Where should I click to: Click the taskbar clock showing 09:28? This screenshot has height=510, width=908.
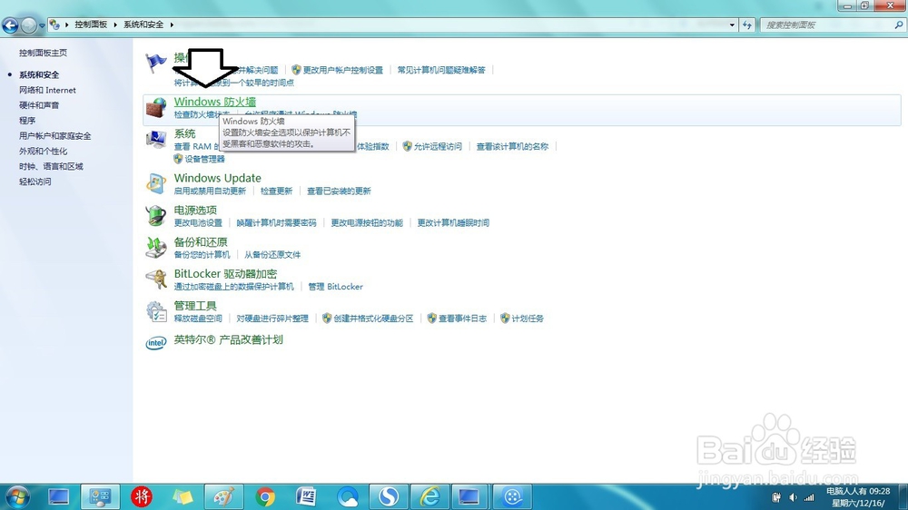(858, 497)
